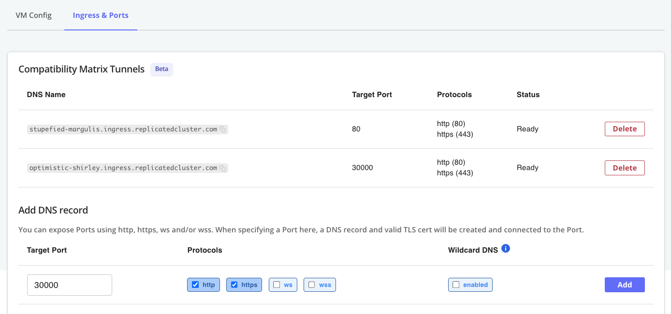671x314 pixels.
Task: Uncheck the https protocol checkbox
Action: click(234, 285)
